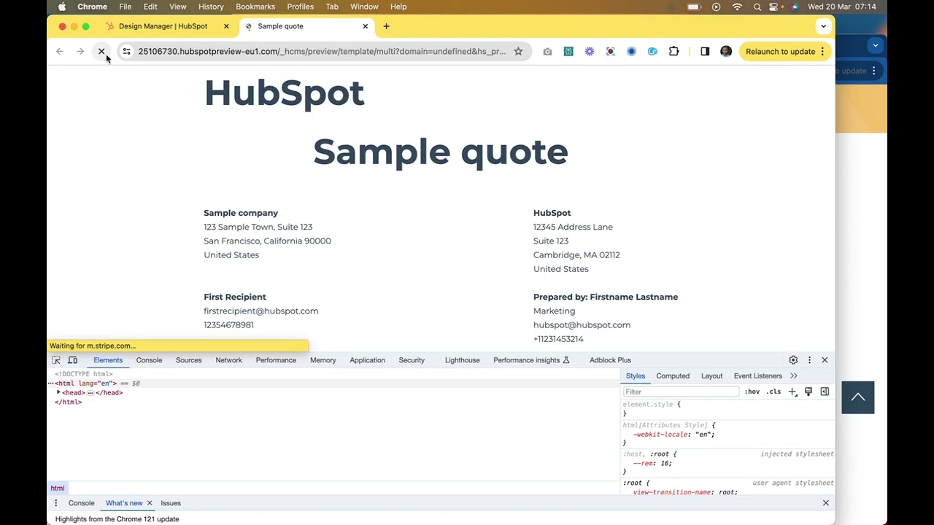Open macOS Control Center
Image resolution: width=934 pixels, height=525 pixels.
coord(774,7)
